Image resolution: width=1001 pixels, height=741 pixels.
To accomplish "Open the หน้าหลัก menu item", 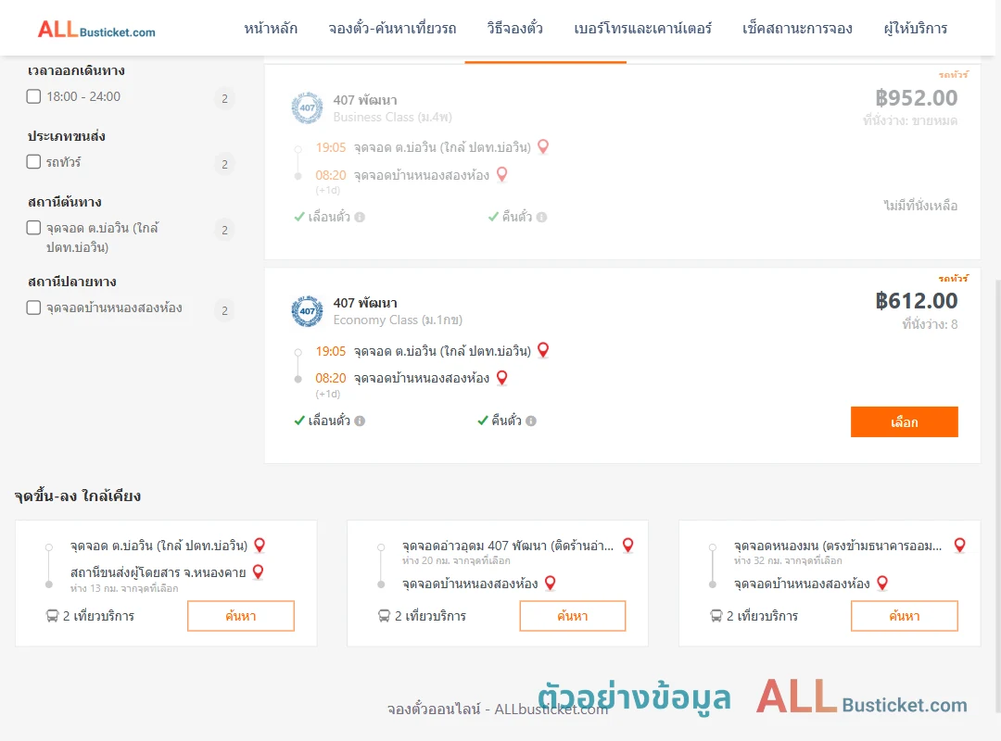I will pyautogui.click(x=271, y=28).
